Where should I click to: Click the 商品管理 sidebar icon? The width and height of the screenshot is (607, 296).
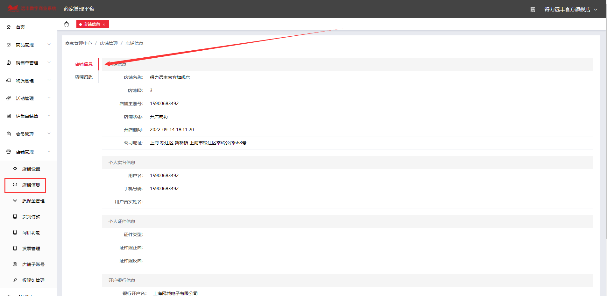[x=9, y=45]
